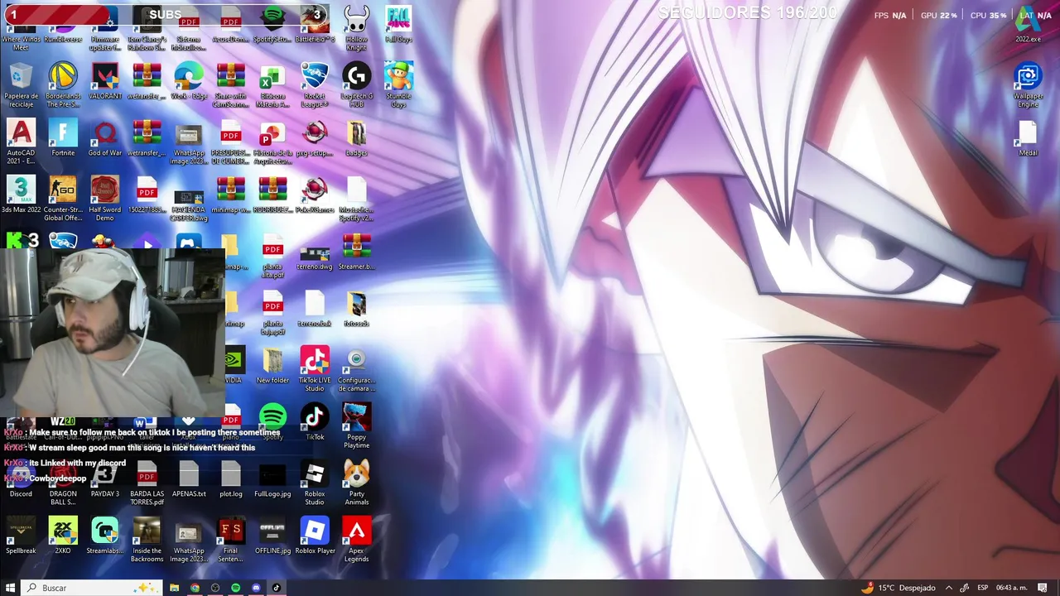Open the Configuración de cámara shortcut
Screen dimensions: 1060x596
[356, 369]
